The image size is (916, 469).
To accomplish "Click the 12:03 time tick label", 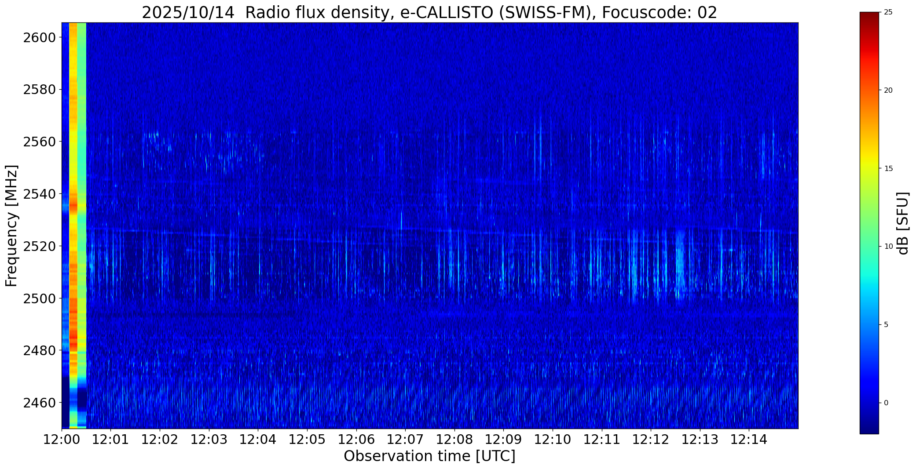I will pos(209,440).
